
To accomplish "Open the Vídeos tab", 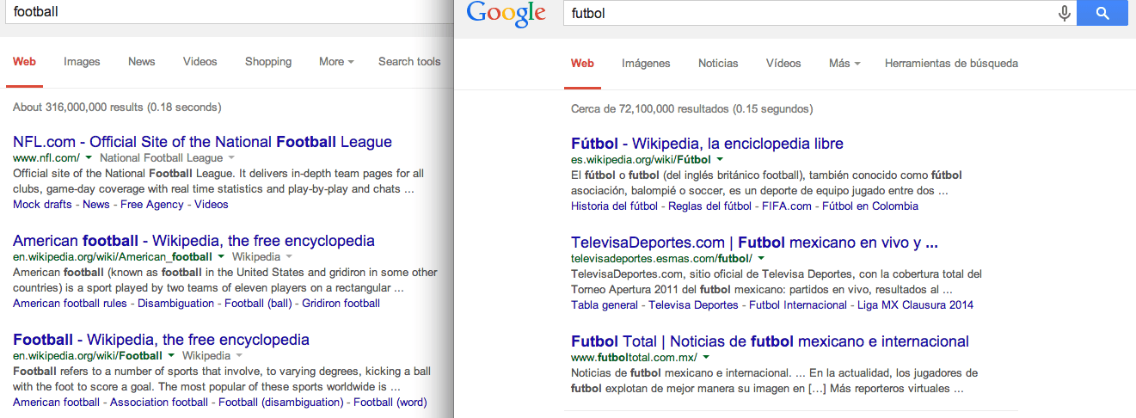I will [x=783, y=64].
